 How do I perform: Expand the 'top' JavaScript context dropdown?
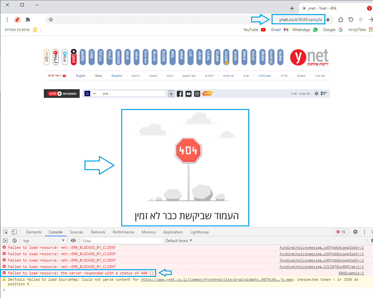44,241
